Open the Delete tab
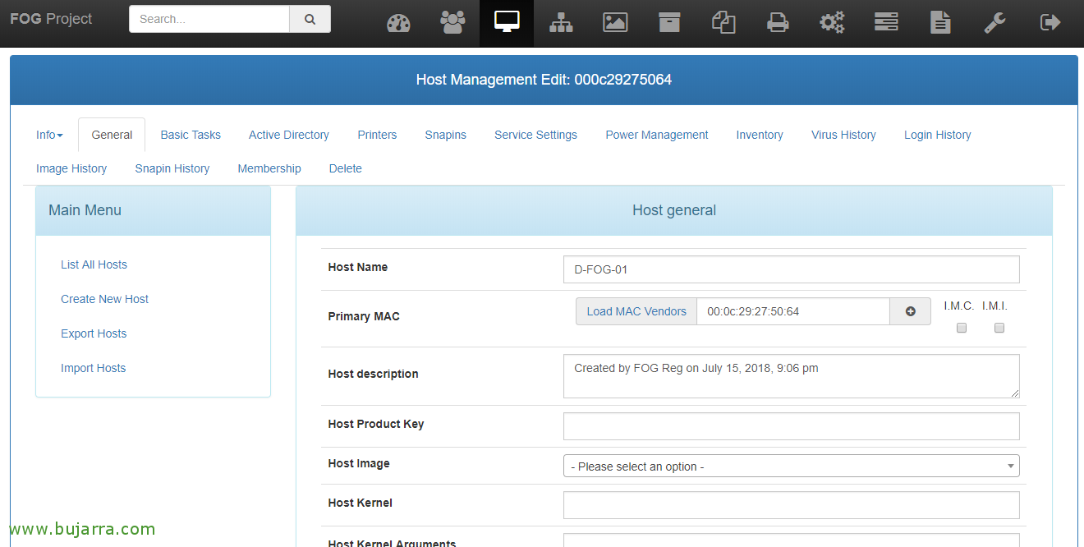Image resolution: width=1084 pixels, height=547 pixels. pyautogui.click(x=346, y=168)
